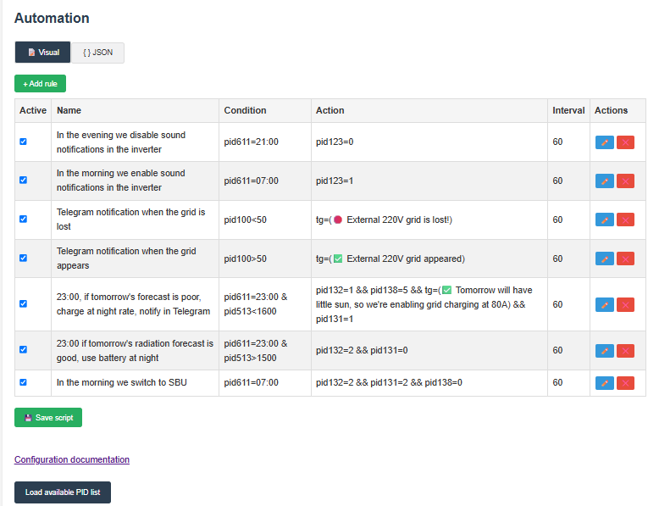Viewport: 648px width, 506px height.
Task: Delete the evening disable sound rule
Action: pos(625,142)
